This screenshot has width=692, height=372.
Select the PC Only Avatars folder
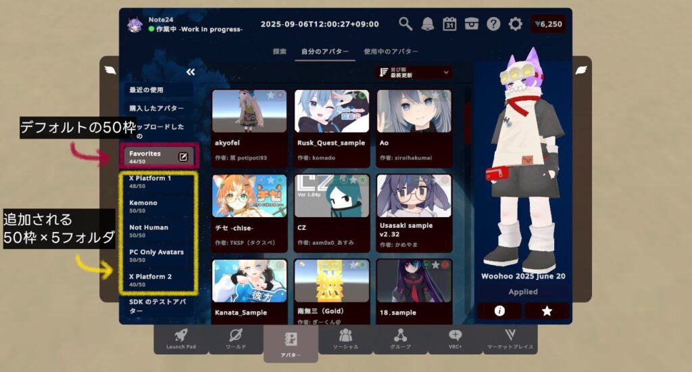point(158,256)
